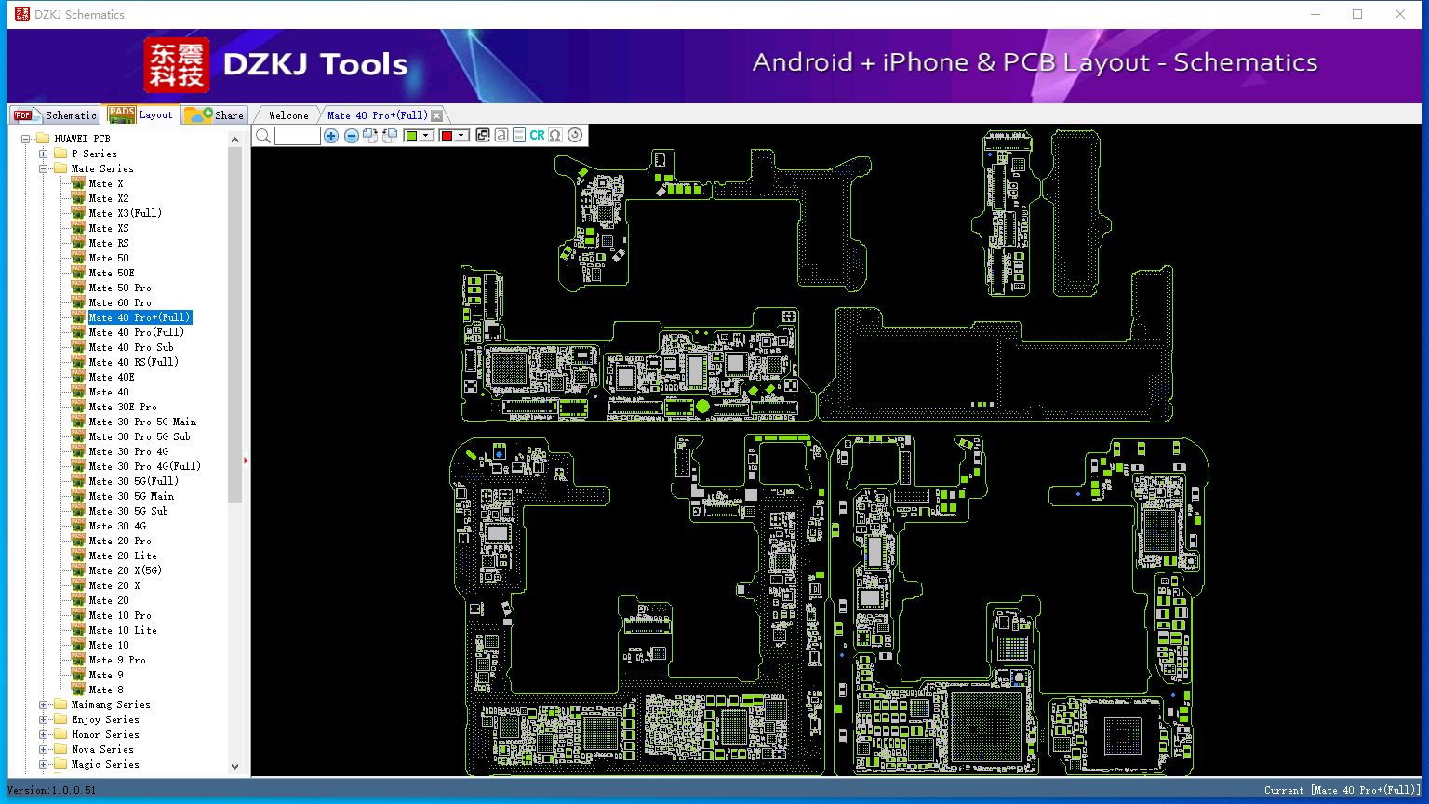Click the tree panel vertical scrollbar thumb

234,324
